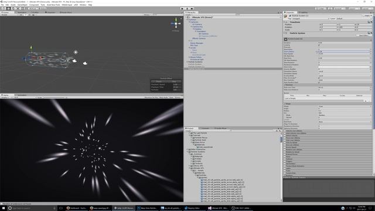
Task: Open Scaling Mode dropdown
Action: pyautogui.click(x=345, y=76)
